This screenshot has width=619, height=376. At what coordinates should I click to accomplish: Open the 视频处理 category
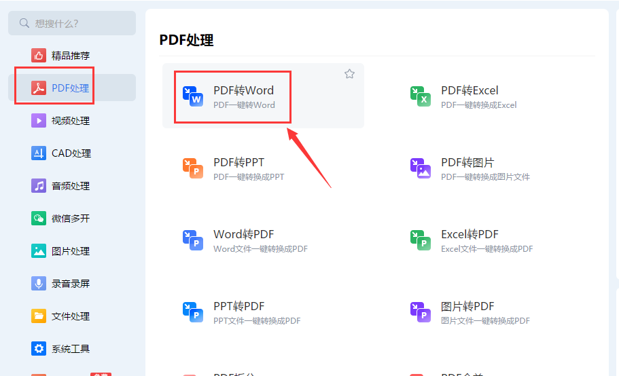(70, 121)
